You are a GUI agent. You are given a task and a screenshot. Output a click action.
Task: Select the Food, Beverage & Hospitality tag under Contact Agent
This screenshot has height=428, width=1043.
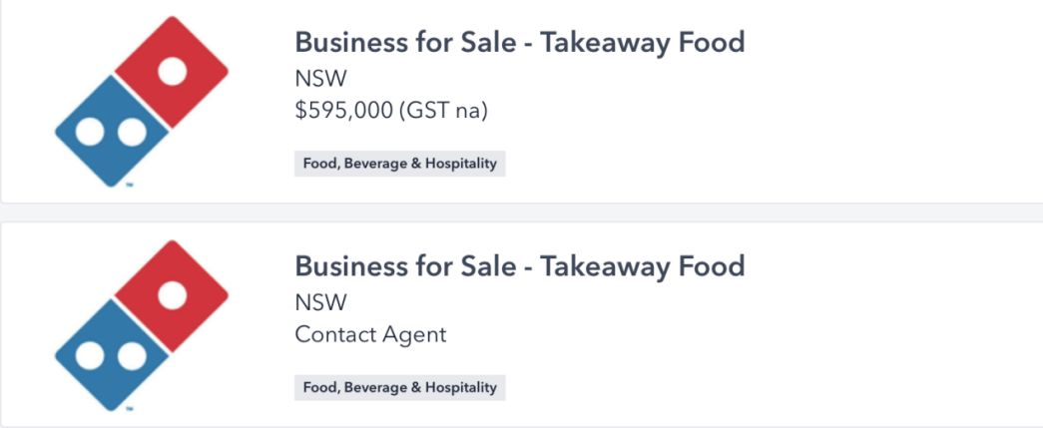(x=400, y=387)
